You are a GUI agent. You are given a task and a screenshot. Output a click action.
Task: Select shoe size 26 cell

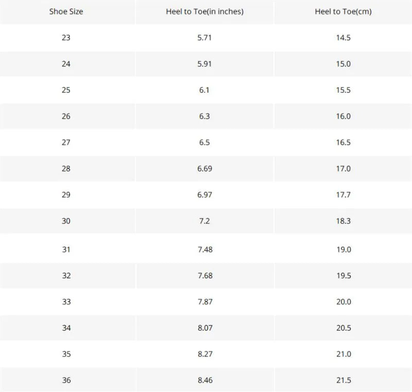[66, 116]
